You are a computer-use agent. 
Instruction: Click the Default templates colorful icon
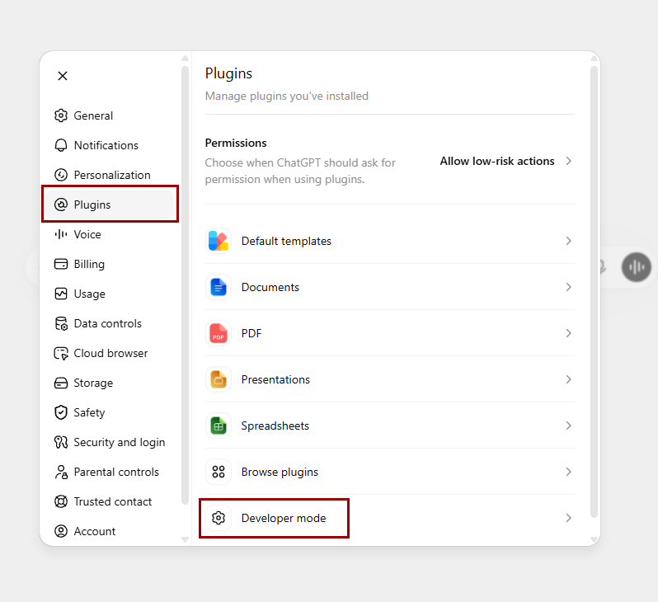pyautogui.click(x=219, y=241)
